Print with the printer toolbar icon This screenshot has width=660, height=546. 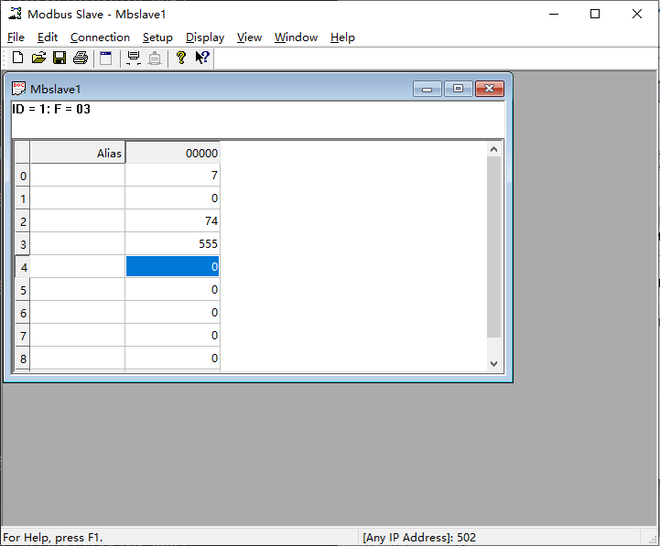[x=81, y=58]
